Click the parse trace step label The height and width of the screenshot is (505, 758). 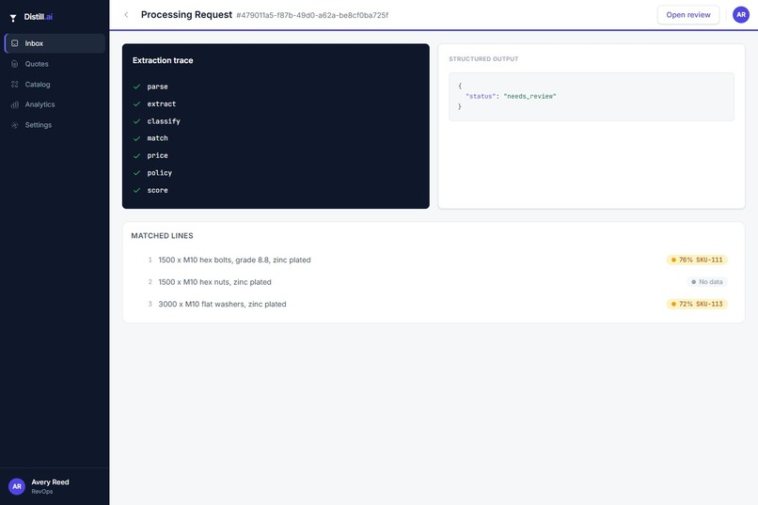pyautogui.click(x=158, y=87)
